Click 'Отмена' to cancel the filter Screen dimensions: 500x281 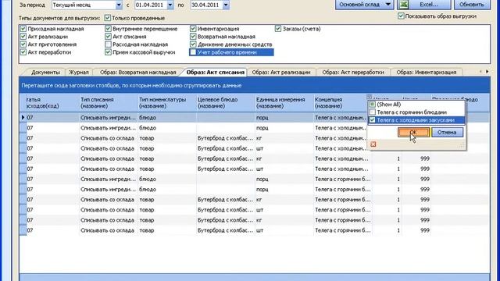pyautogui.click(x=447, y=132)
